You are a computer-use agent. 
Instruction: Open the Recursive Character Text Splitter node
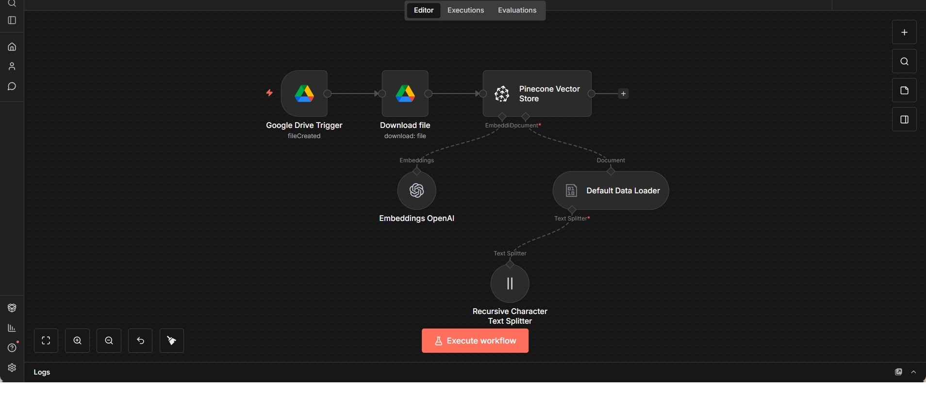pyautogui.click(x=510, y=283)
